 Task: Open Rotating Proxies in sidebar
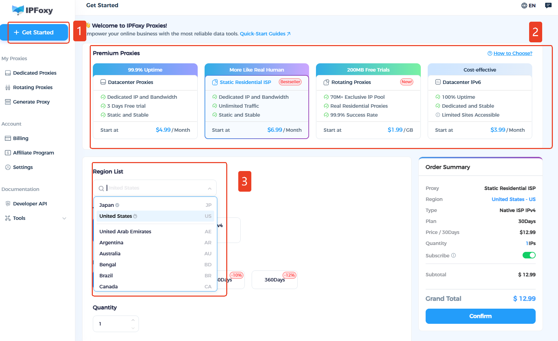click(x=33, y=87)
